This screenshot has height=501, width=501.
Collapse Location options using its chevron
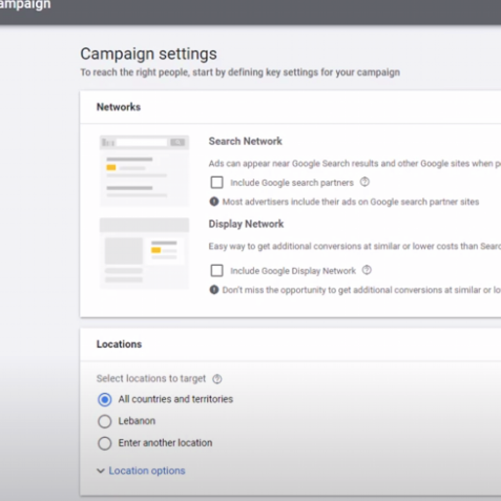click(99, 470)
